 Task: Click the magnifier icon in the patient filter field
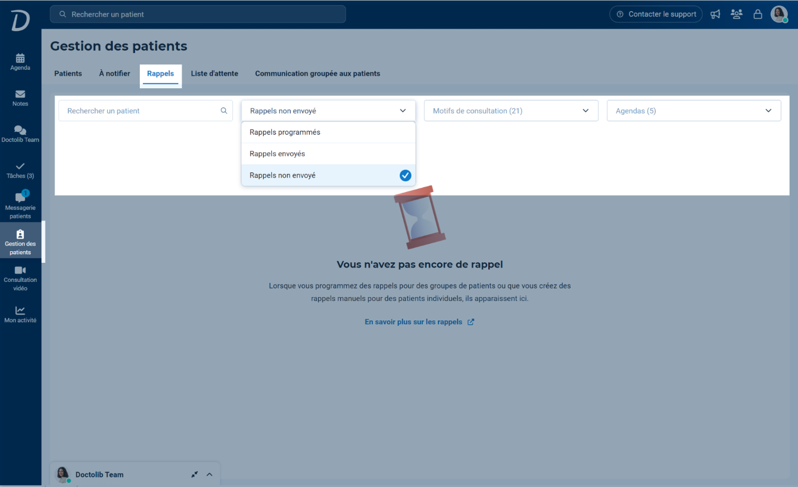(x=224, y=111)
